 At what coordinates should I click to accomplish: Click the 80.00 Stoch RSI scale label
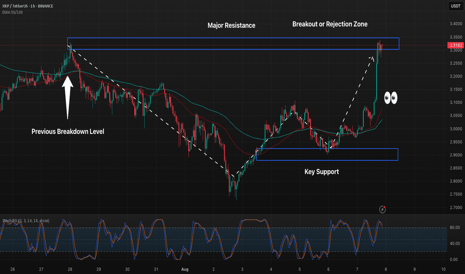click(x=455, y=228)
